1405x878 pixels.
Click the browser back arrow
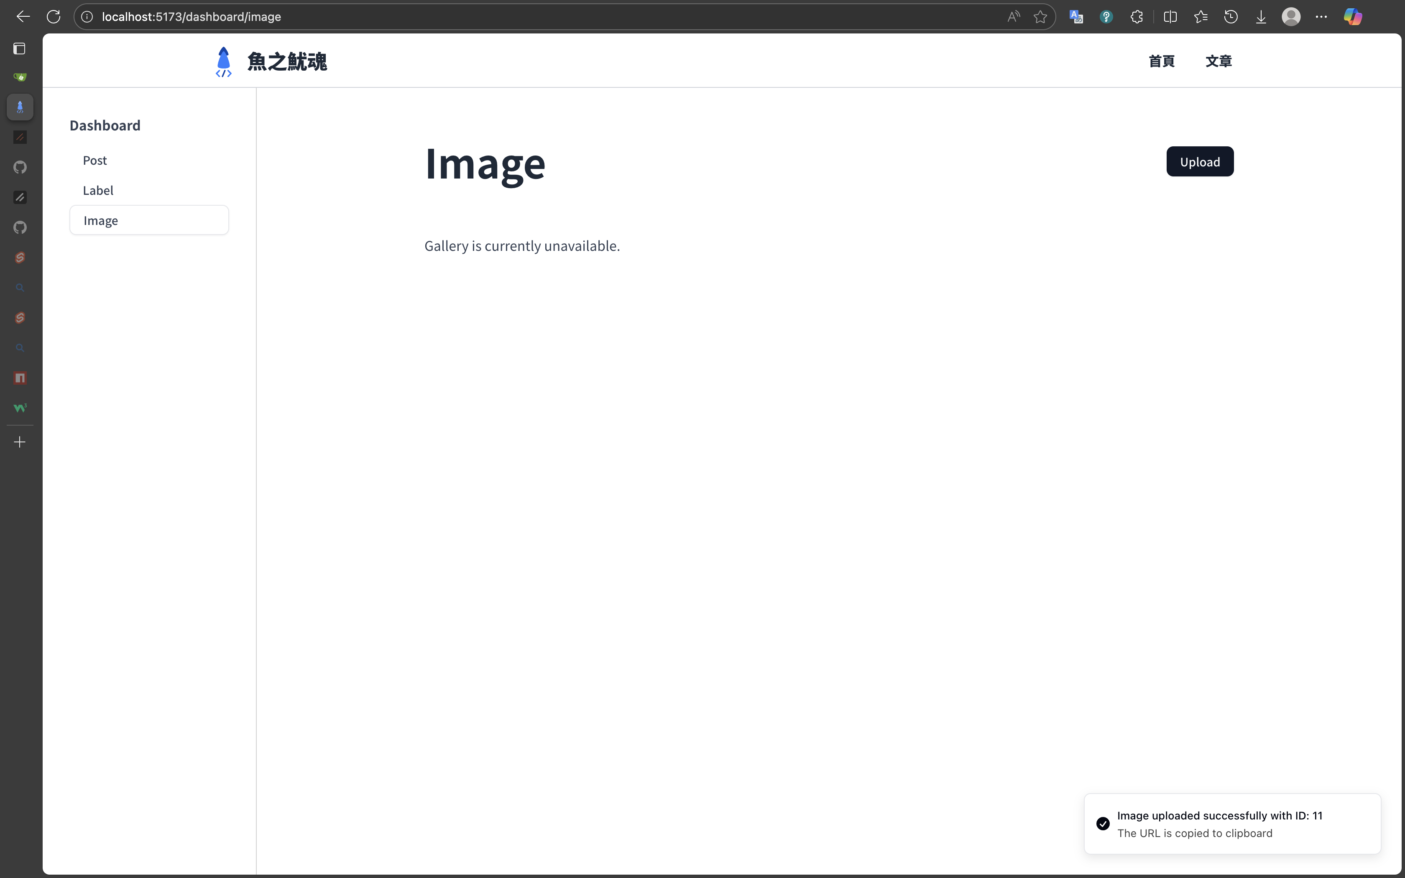point(23,17)
